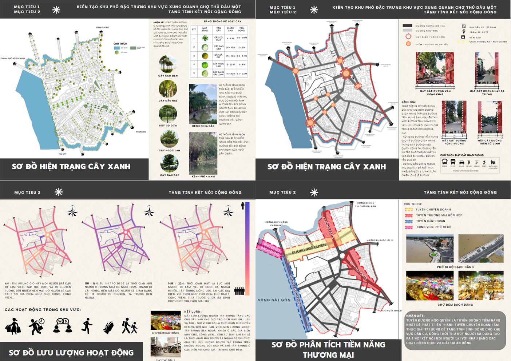Click the Bến tàu ferry legend icon

click(464, 37)
